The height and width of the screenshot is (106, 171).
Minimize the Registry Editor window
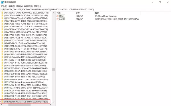click(152, 2)
